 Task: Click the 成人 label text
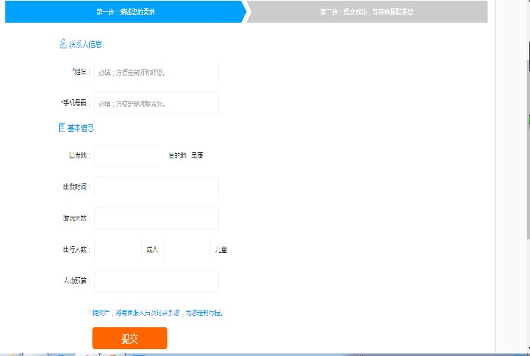(x=152, y=249)
